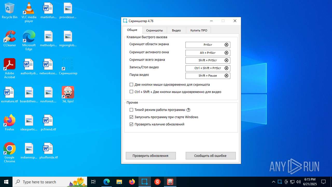The width and height of the screenshot is (332, 187).
Task: Show hidden tray icons chevron
Action: 273,182
